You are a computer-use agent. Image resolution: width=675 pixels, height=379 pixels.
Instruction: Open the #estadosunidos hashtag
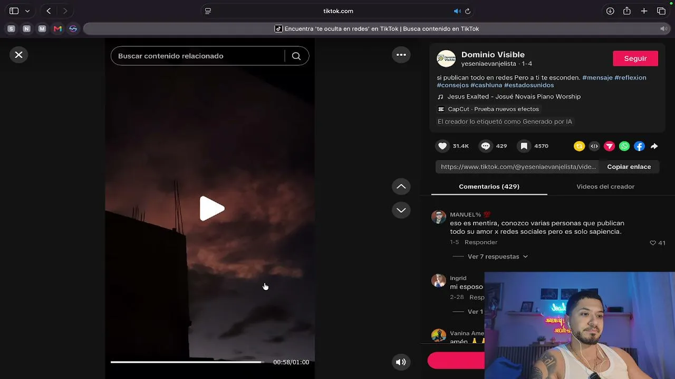(529, 85)
